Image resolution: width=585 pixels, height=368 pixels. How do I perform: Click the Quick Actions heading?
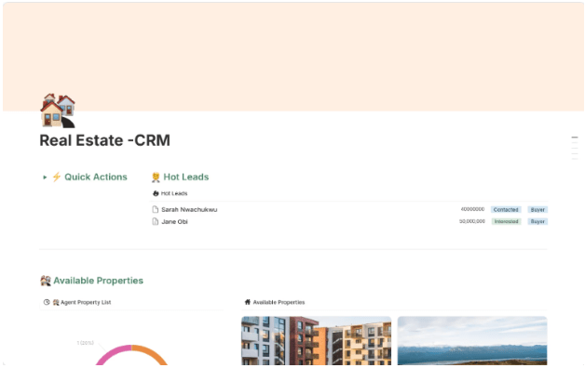[x=96, y=177]
